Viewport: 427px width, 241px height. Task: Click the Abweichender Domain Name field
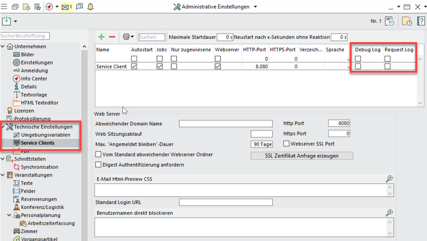pyautogui.click(x=225, y=124)
